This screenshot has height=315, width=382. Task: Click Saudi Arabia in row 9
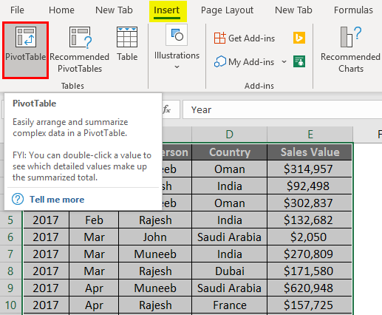(x=230, y=288)
